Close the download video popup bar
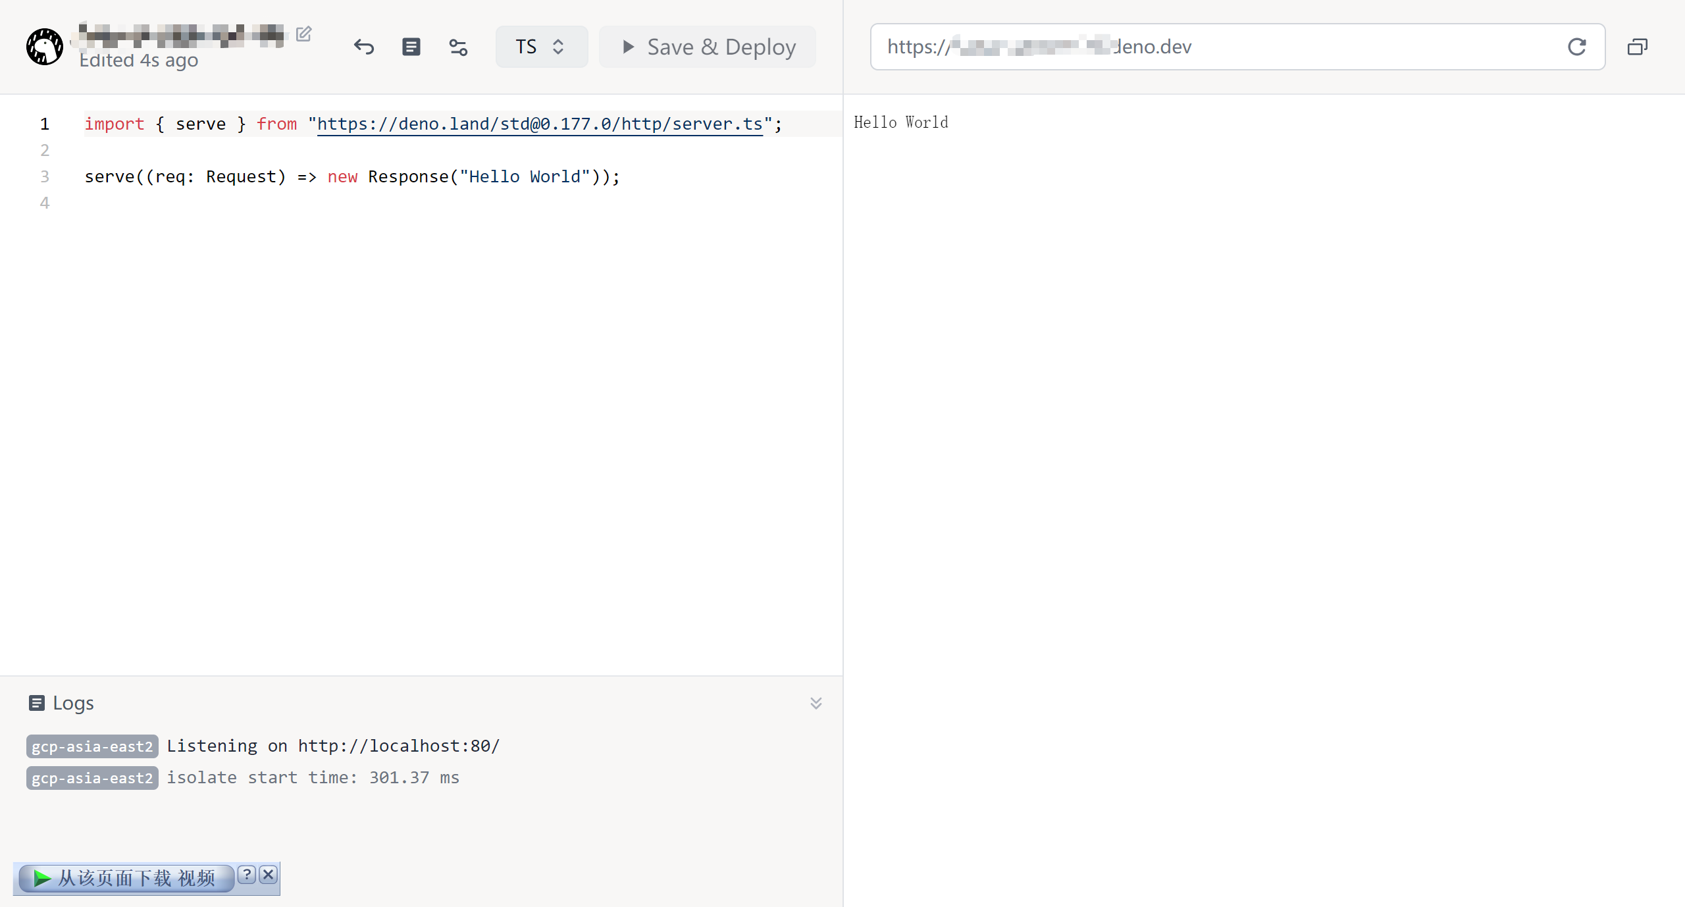 coord(268,875)
